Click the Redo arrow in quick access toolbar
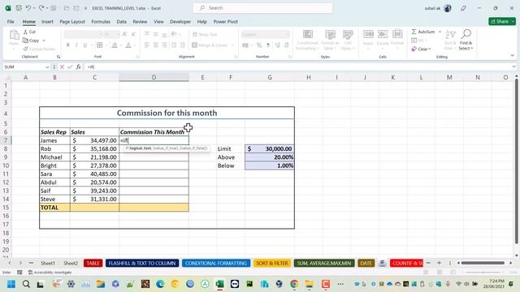Viewport: 520px width, 292px height. pyautogui.click(x=41, y=8)
